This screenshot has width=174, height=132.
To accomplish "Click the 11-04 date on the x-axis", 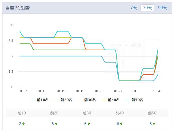I will (x=156, y=91).
